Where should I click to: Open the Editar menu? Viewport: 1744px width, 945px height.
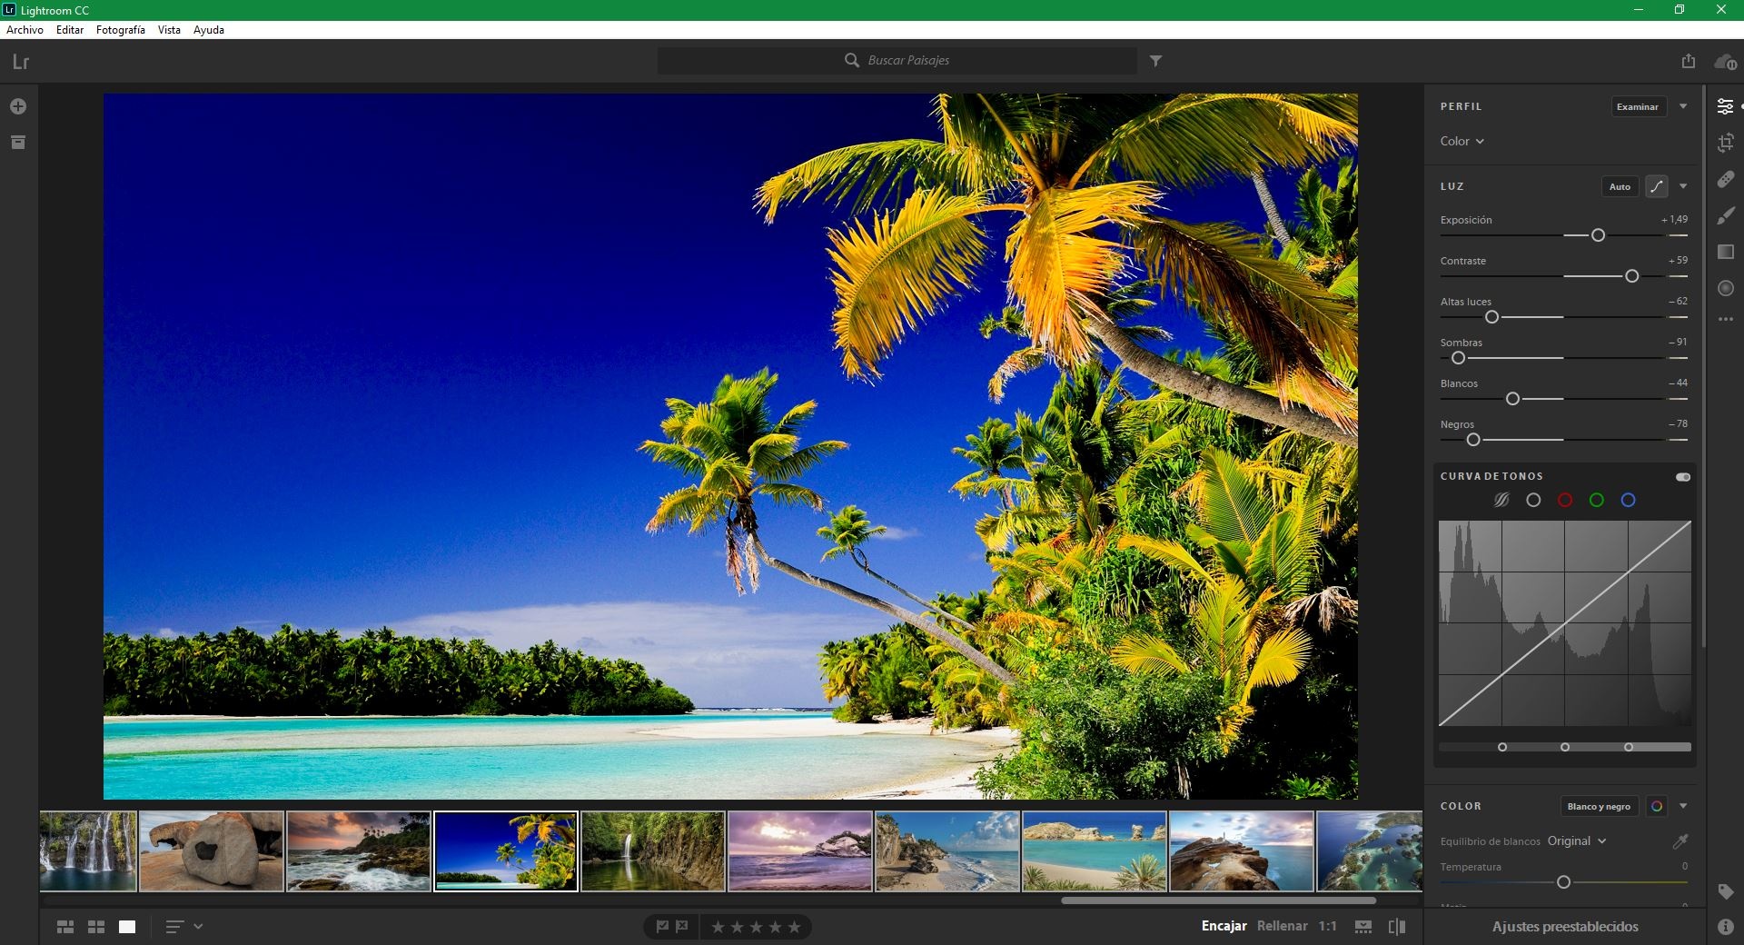pos(70,30)
